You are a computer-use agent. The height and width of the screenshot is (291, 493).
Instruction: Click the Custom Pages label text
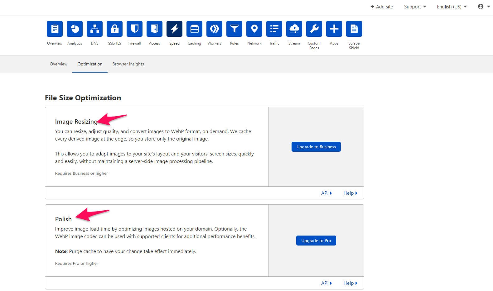coord(314,45)
